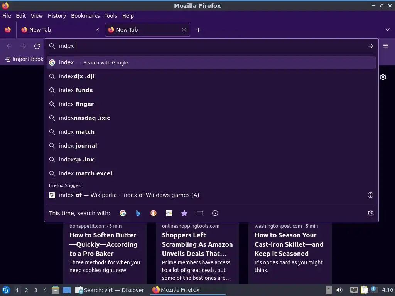Click show desktop icon in taskbar
The width and height of the screenshot is (395, 296).
[x=67, y=290]
